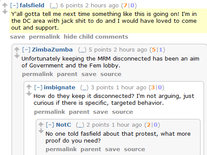Downvote imbignate's comment
The width and height of the screenshot is (207, 155).
coord(29,93)
